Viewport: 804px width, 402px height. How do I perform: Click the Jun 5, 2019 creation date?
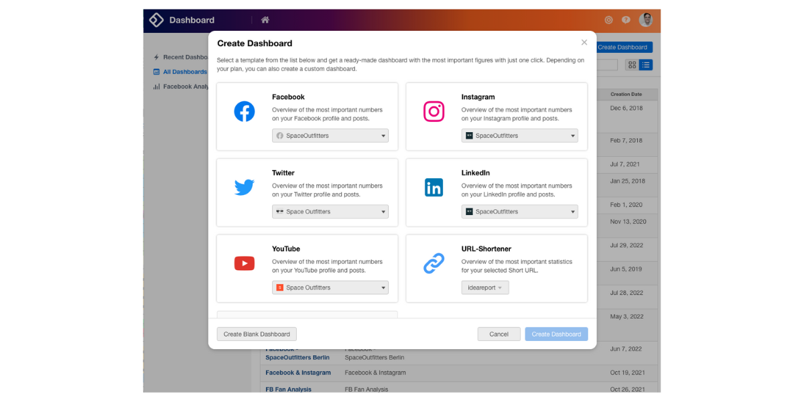(626, 269)
